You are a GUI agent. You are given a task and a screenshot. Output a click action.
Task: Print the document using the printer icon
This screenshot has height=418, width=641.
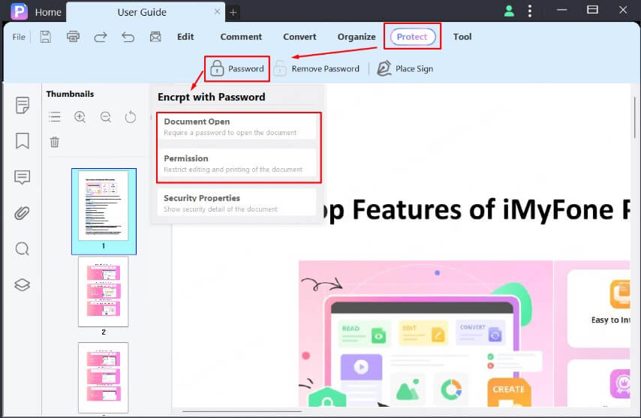pyautogui.click(x=73, y=37)
